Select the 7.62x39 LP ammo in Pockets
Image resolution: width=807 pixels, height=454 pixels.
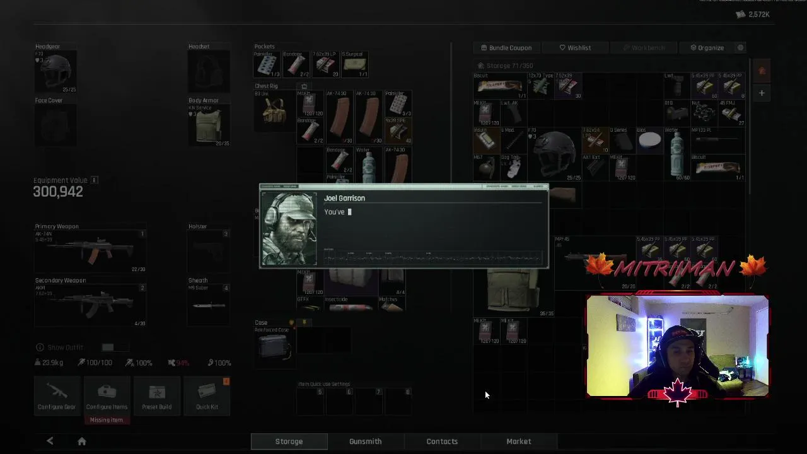coord(325,64)
